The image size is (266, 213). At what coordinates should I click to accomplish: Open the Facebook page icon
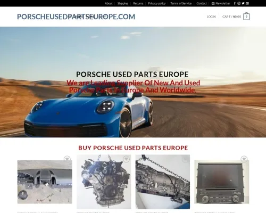pyautogui.click(x=235, y=3)
